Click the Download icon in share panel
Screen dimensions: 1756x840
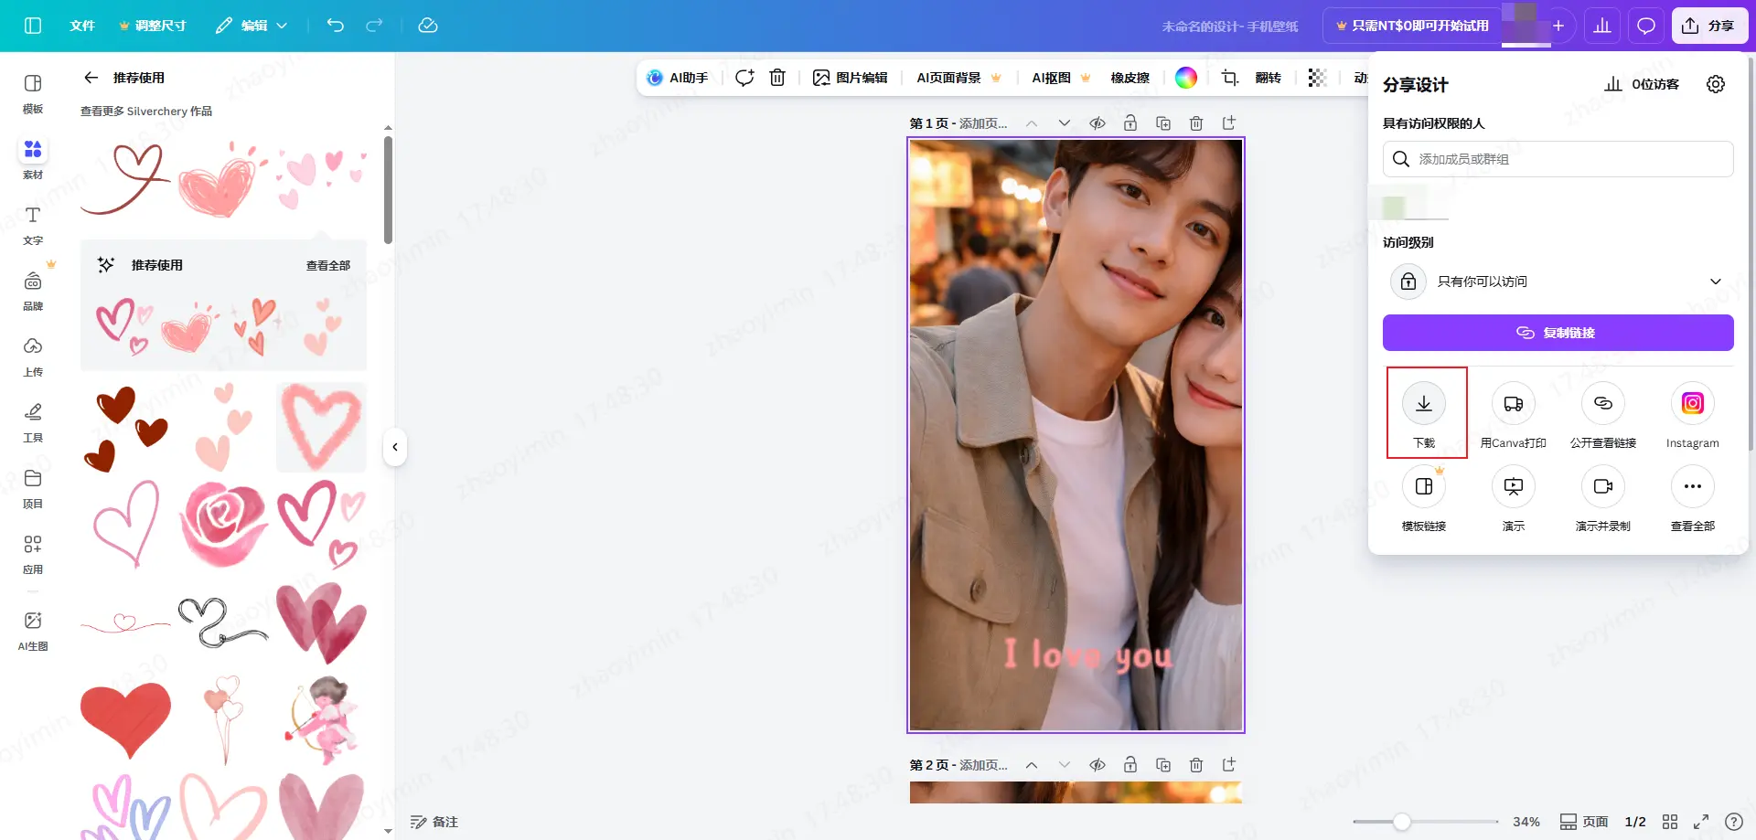click(1424, 404)
